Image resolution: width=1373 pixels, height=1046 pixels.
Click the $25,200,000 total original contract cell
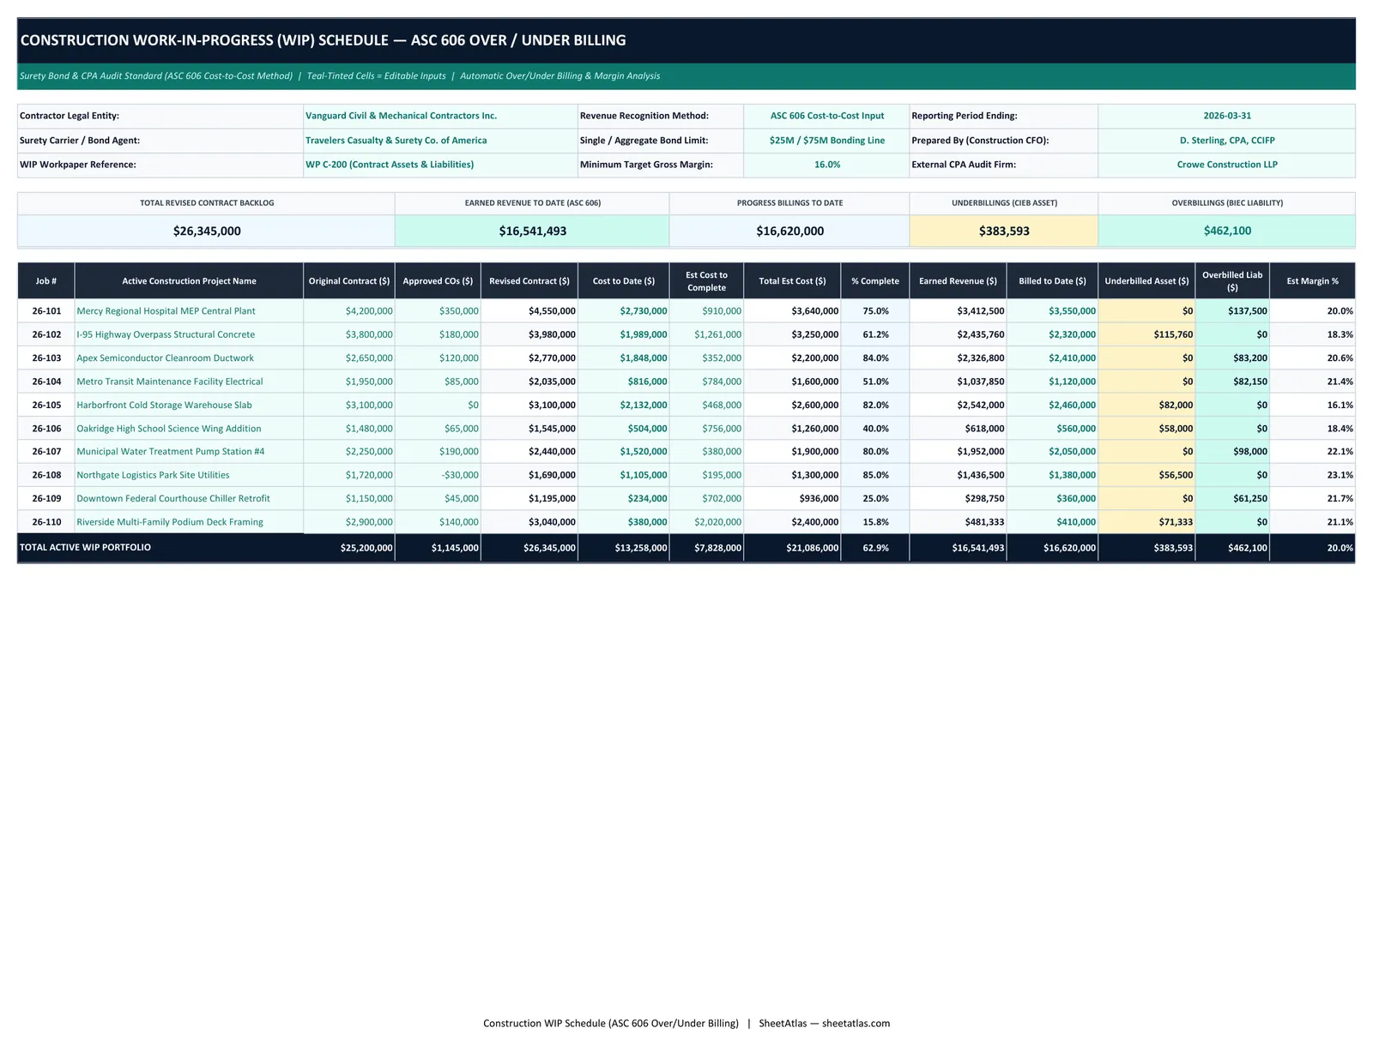tap(349, 548)
